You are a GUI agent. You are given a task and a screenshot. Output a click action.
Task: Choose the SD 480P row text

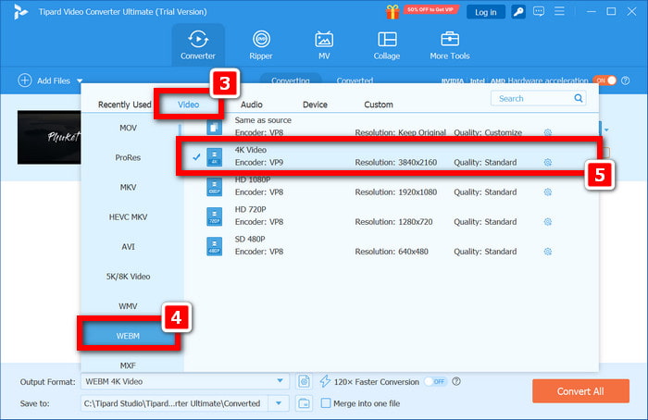(x=250, y=239)
